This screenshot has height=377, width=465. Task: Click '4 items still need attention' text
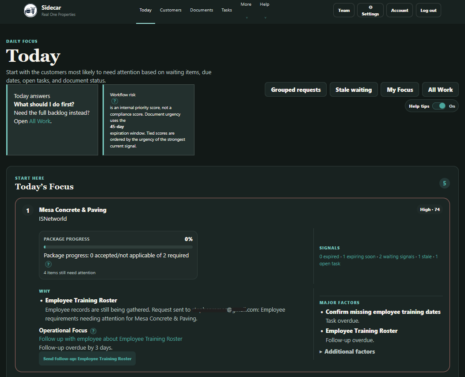pyautogui.click(x=69, y=273)
